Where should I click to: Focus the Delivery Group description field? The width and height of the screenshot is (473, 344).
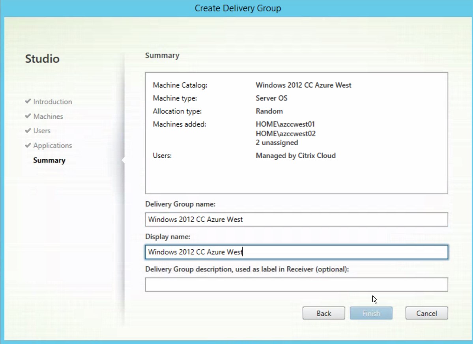coord(296,284)
